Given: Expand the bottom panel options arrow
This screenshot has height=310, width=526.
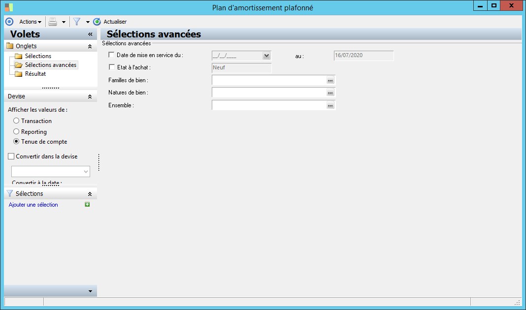Looking at the screenshot, I should [90, 291].
